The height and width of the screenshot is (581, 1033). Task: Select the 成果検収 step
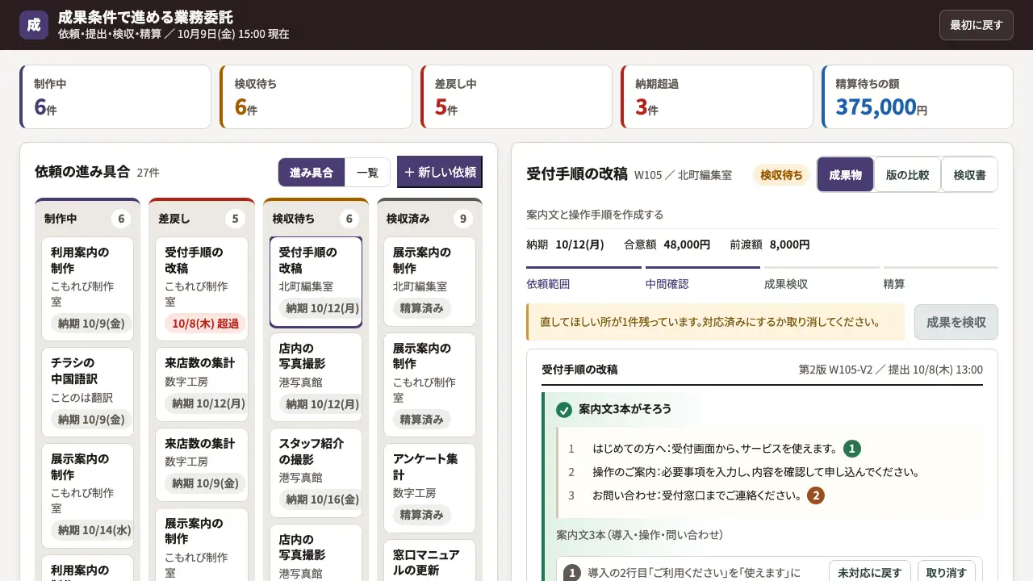coord(822,279)
